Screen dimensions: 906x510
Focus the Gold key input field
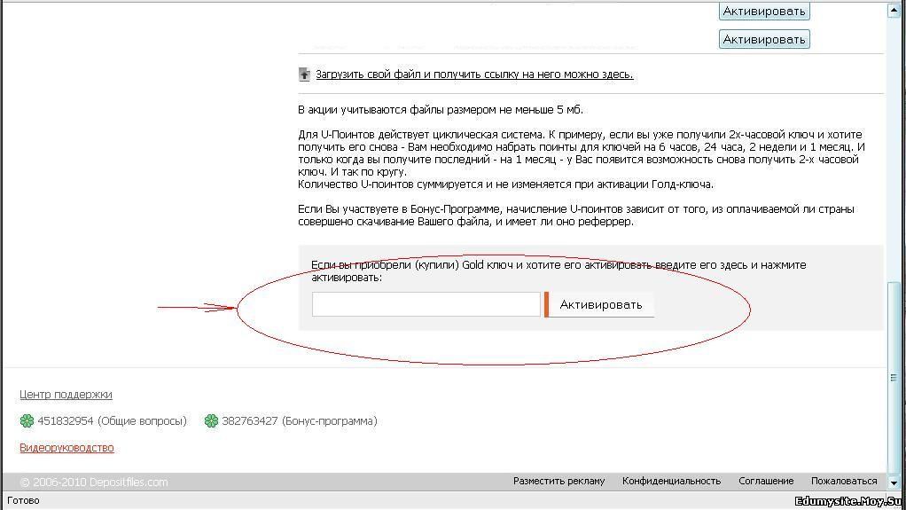tap(426, 304)
